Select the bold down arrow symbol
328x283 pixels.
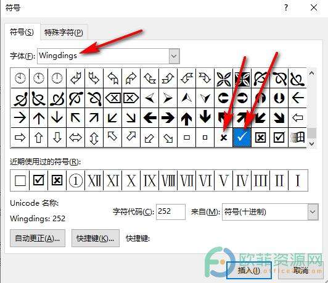pyautogui.click(x=205, y=117)
